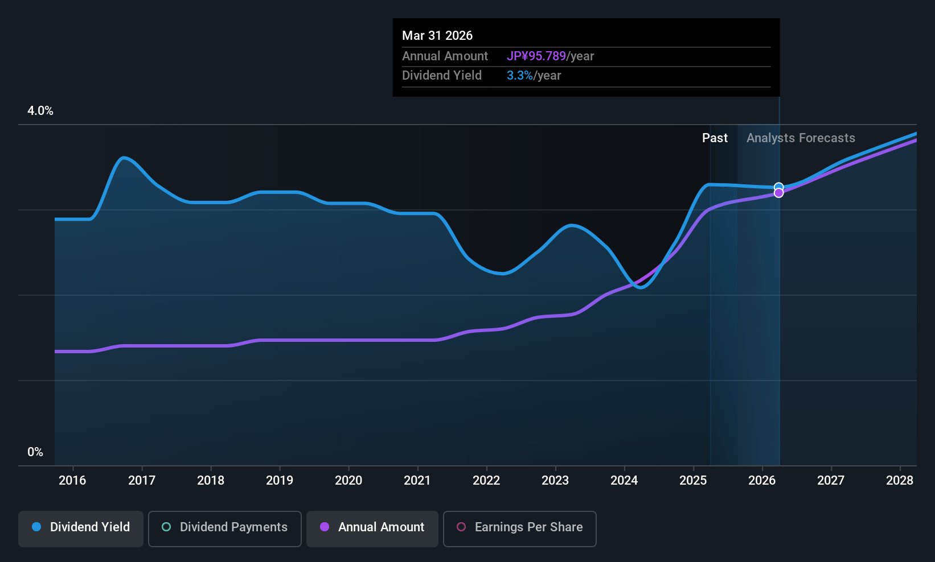Click the 2020 x-axis label
This screenshot has height=562, width=935.
[348, 481]
